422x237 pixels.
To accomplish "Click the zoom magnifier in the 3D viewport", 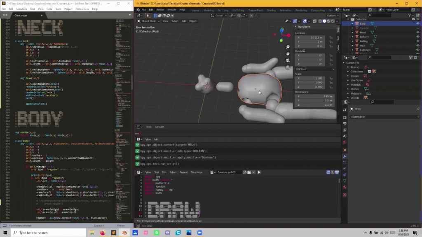I will [288, 47].
